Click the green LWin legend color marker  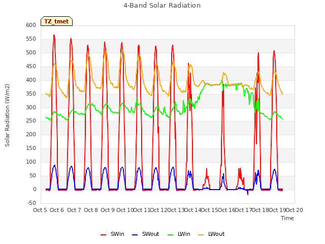171,235
